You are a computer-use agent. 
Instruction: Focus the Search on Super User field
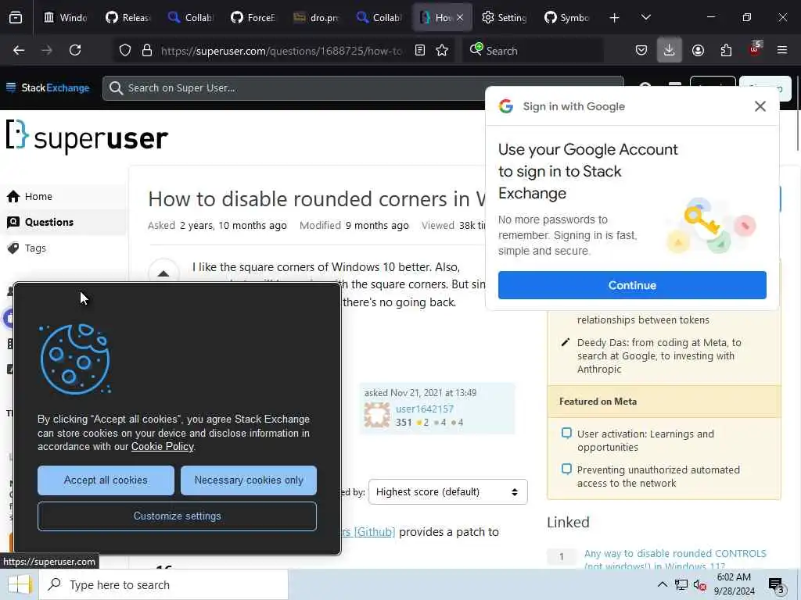tap(363, 87)
